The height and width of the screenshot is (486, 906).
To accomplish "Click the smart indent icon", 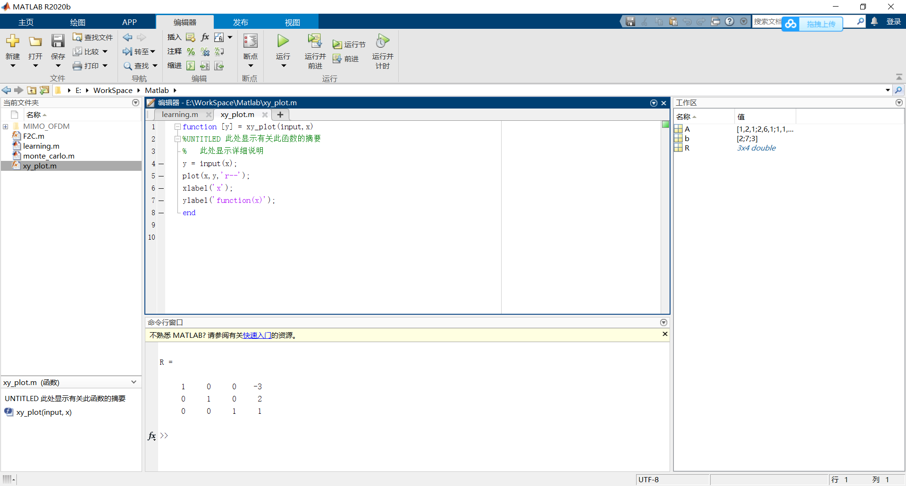I will click(191, 66).
